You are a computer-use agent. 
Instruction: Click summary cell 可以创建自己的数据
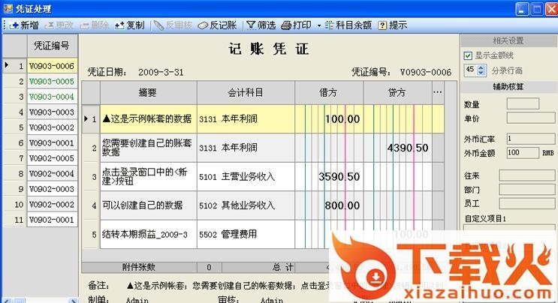click(x=149, y=205)
